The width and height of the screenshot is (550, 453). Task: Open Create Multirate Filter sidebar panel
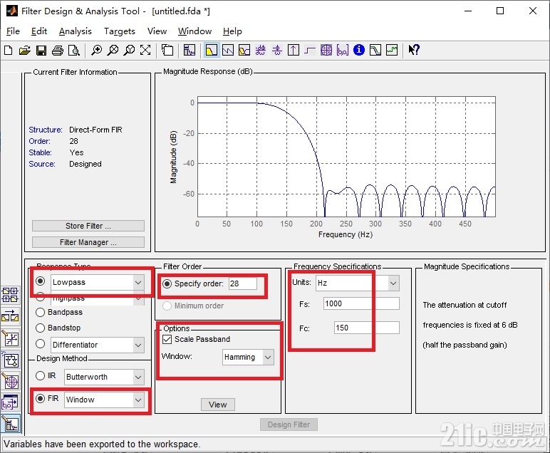tap(10, 295)
